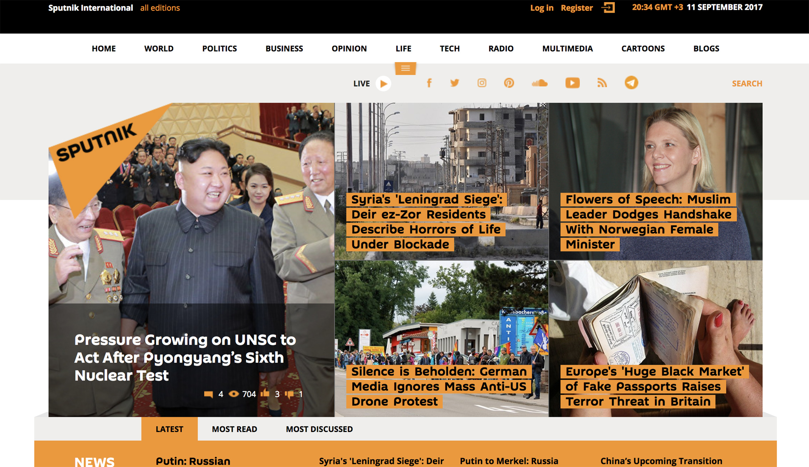Open the Telegram channel icon

coord(631,83)
